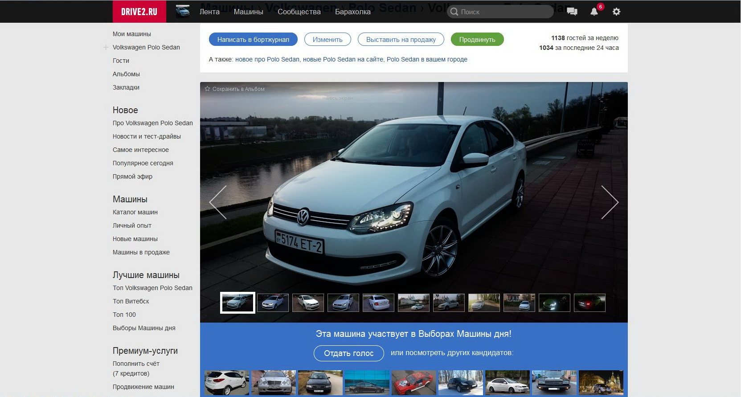Open Новости и тест-драйвы link
The image size is (741, 397).
[147, 136]
